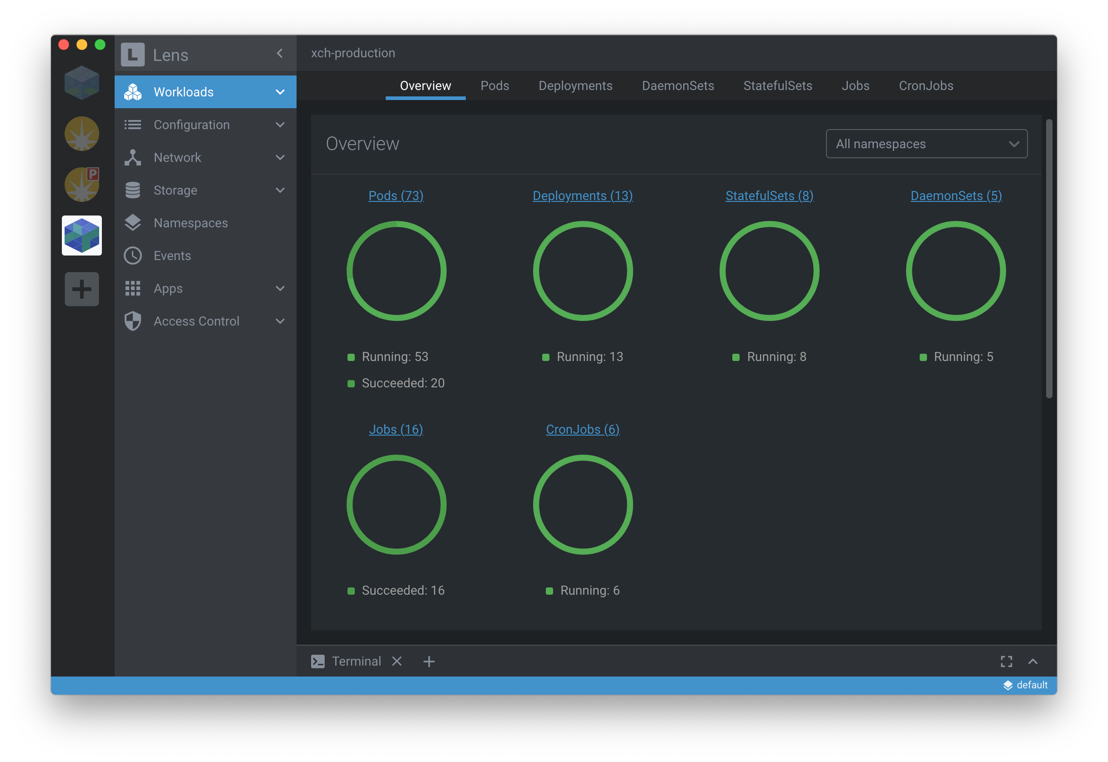
Task: Open the CronJobs (6) link
Action: click(x=583, y=429)
